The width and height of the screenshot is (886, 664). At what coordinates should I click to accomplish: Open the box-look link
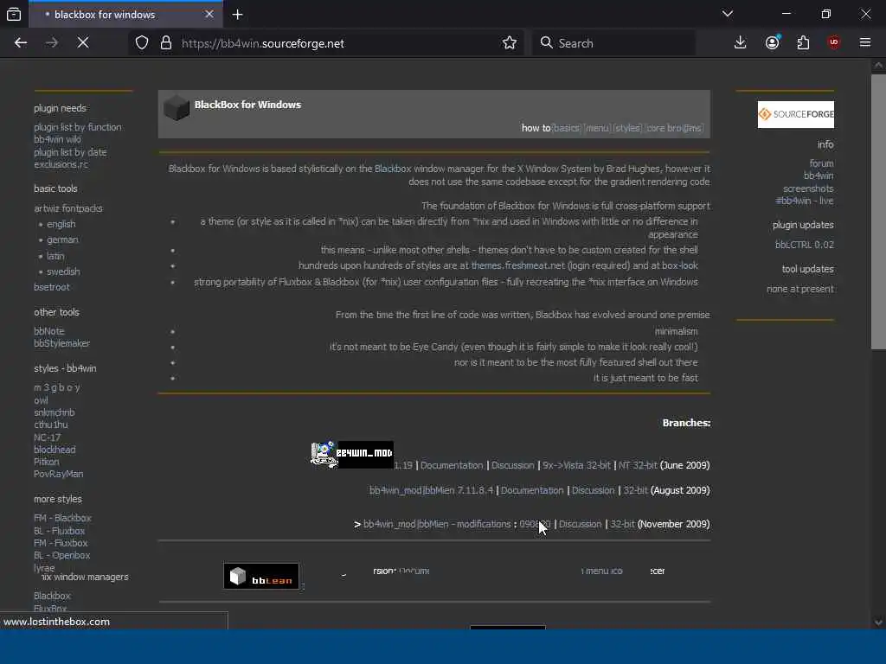pos(680,265)
